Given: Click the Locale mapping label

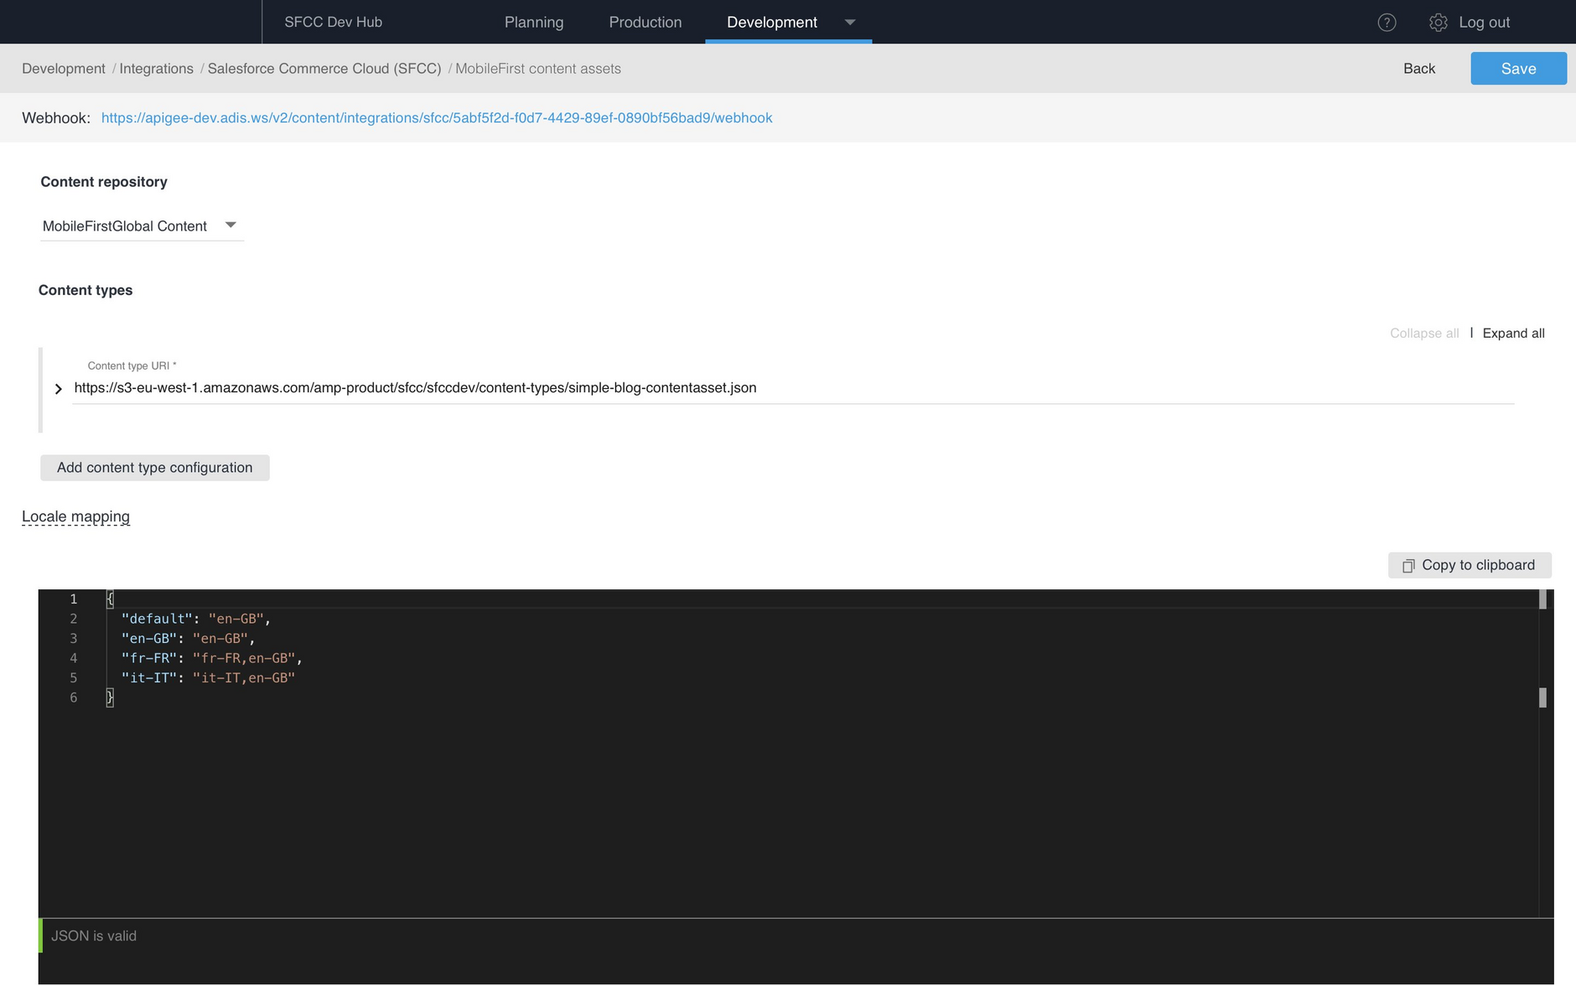Looking at the screenshot, I should 75,516.
